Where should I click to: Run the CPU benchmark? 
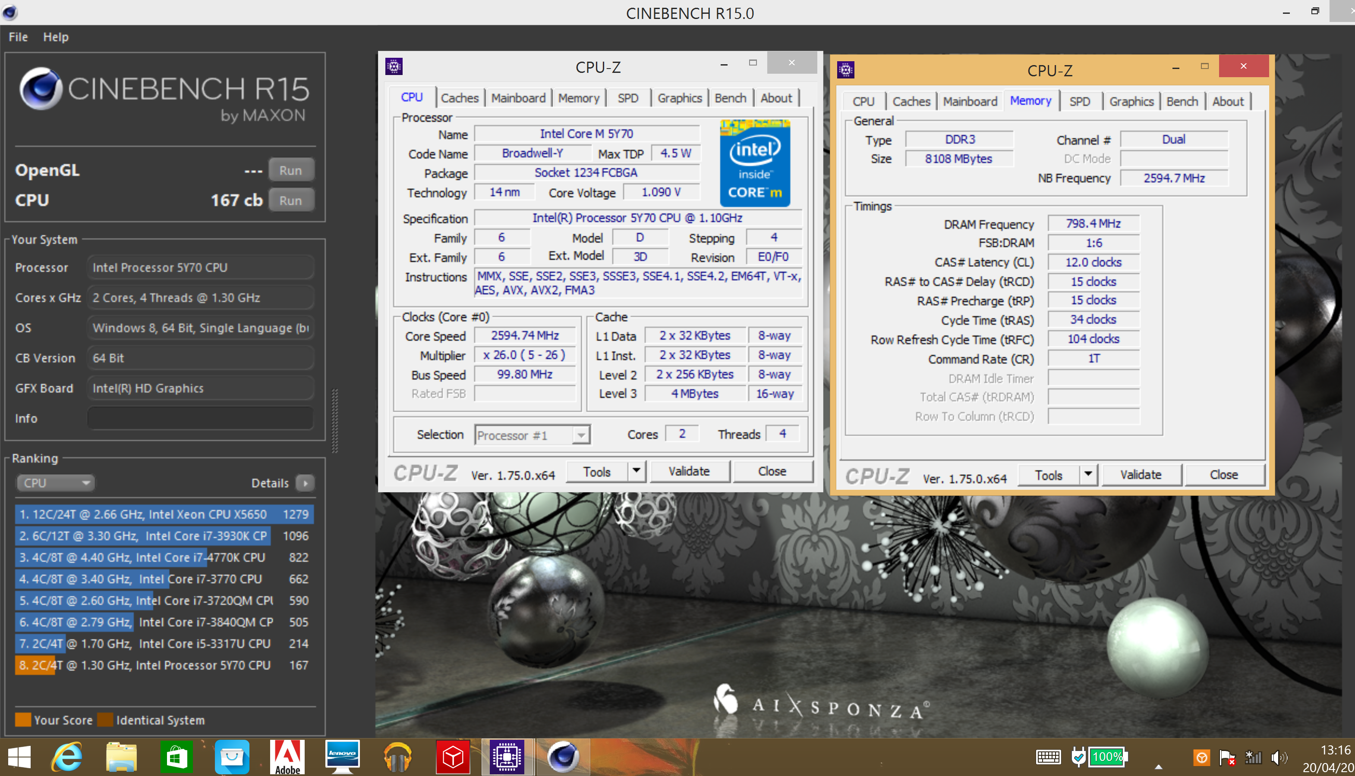click(x=291, y=200)
